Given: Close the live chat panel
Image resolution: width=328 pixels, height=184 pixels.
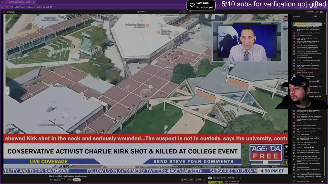Looking at the screenshot, I should 323,16.
